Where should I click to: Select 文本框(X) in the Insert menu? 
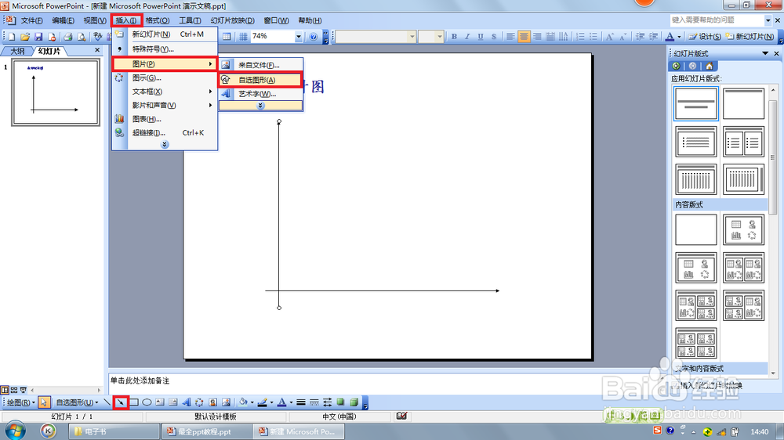(x=165, y=92)
